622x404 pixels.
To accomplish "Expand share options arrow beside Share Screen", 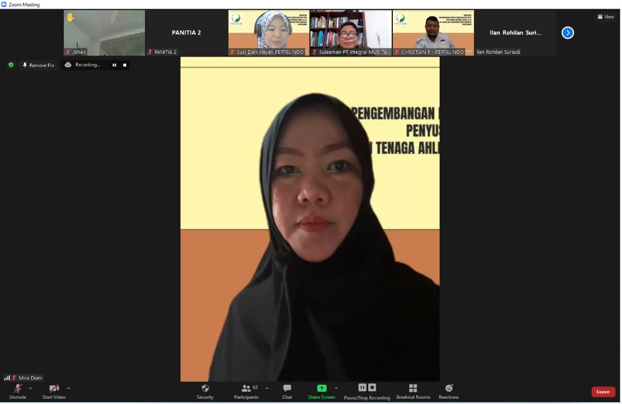I will click(x=336, y=388).
